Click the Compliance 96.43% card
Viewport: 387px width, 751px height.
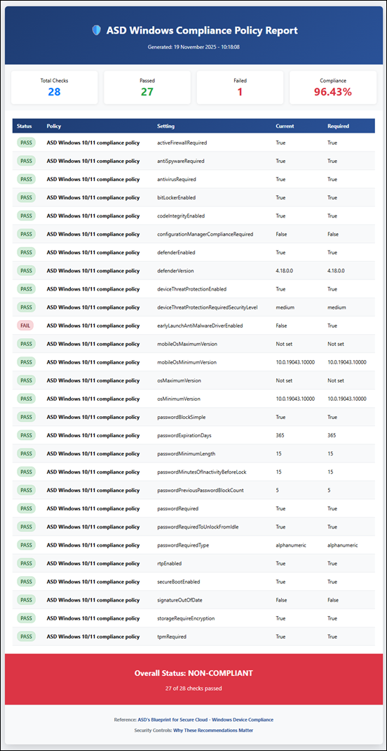(x=332, y=87)
